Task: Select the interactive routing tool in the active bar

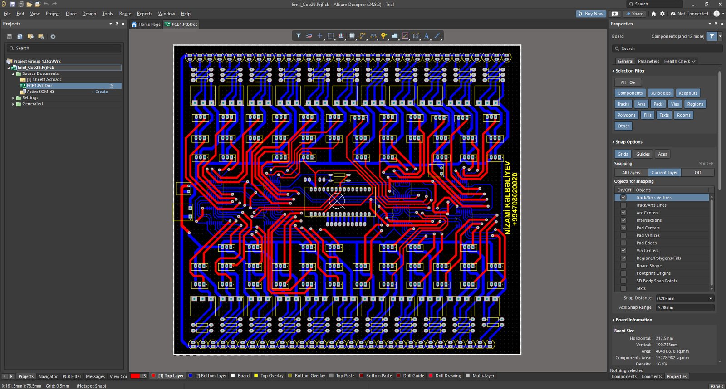Action: click(363, 36)
